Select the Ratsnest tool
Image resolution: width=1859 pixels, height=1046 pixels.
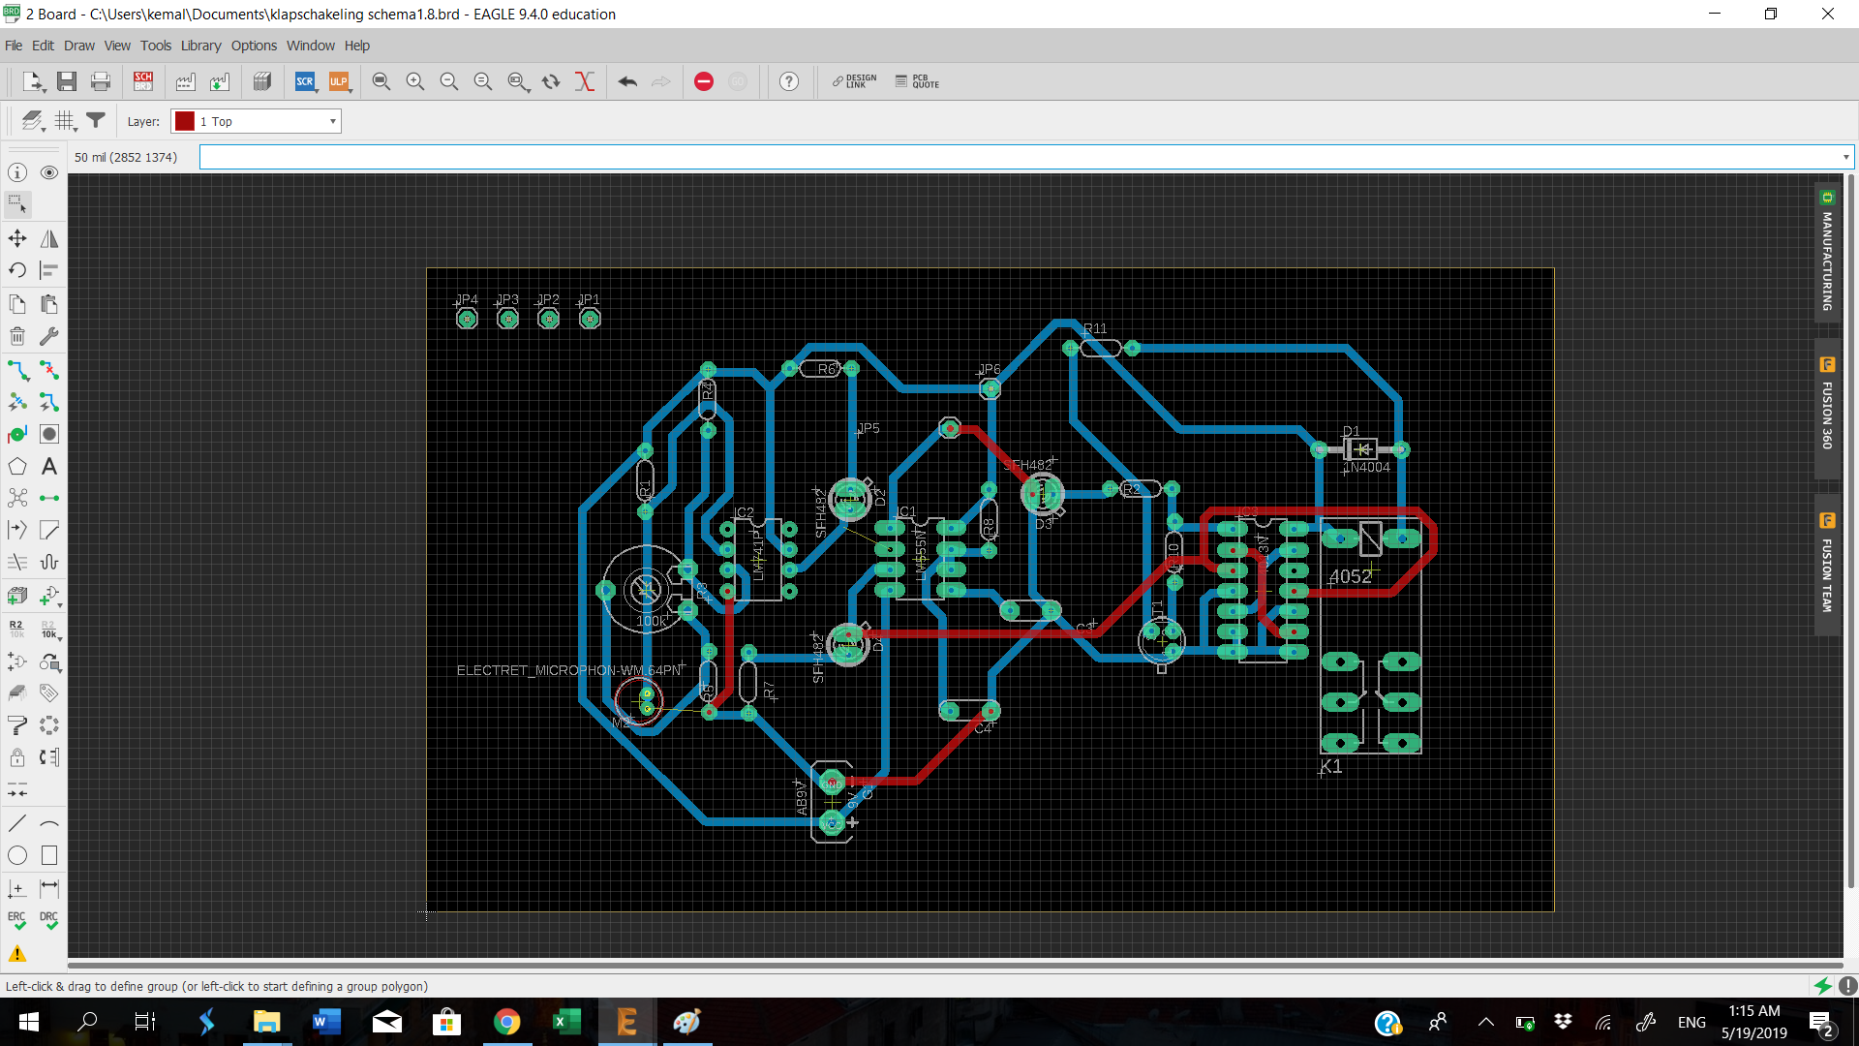pos(17,498)
